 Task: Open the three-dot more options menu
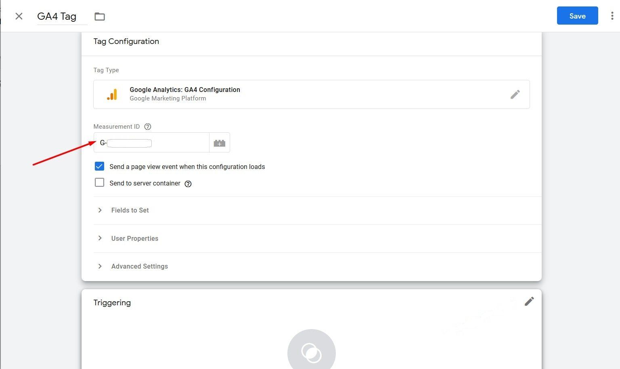coord(612,16)
